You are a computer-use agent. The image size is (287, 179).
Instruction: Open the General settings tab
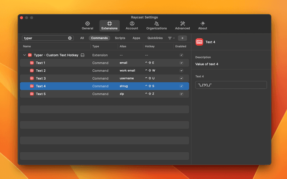(87, 25)
